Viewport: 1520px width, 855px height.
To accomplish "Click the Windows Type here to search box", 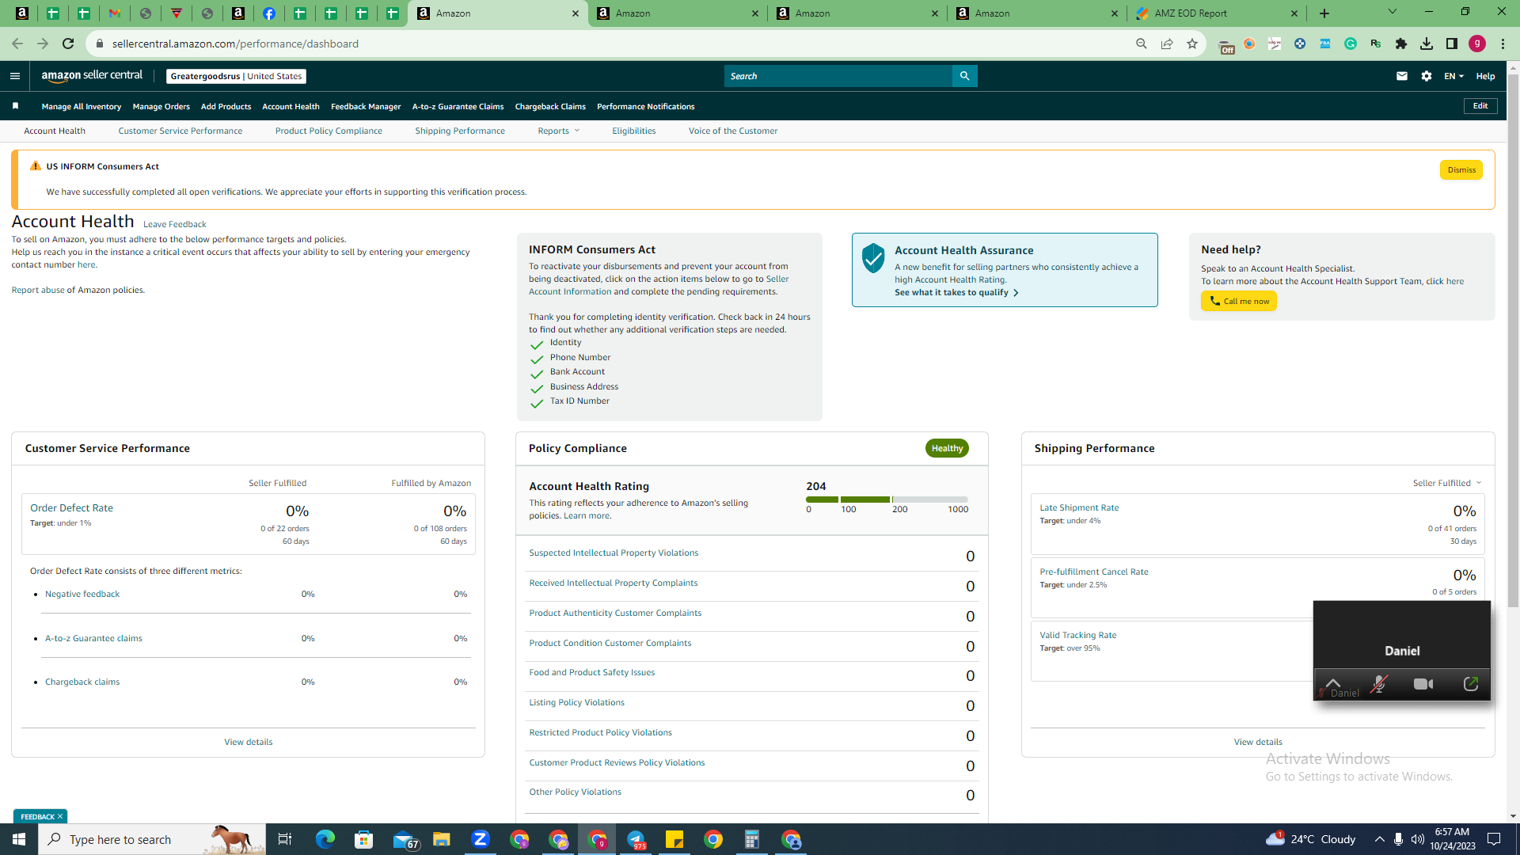I will [152, 839].
